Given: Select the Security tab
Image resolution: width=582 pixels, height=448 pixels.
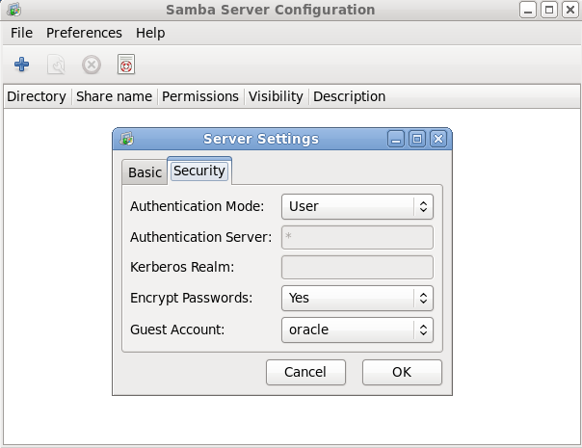Looking at the screenshot, I should [x=199, y=171].
